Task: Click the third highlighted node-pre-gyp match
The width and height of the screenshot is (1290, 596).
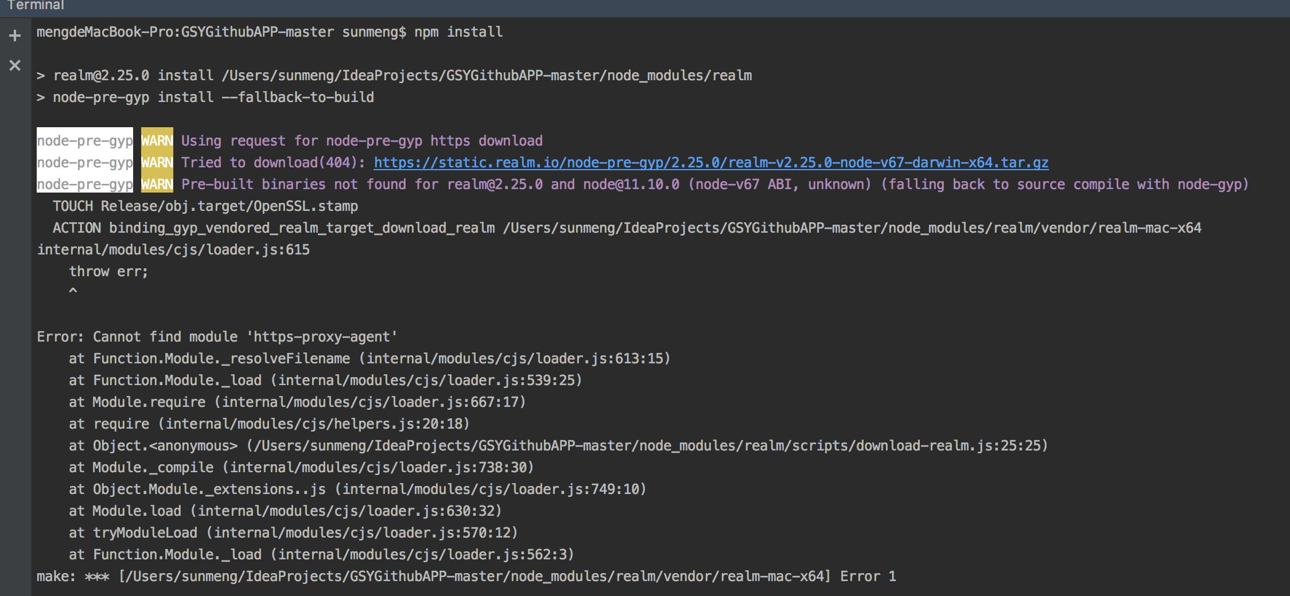Action: coord(84,184)
